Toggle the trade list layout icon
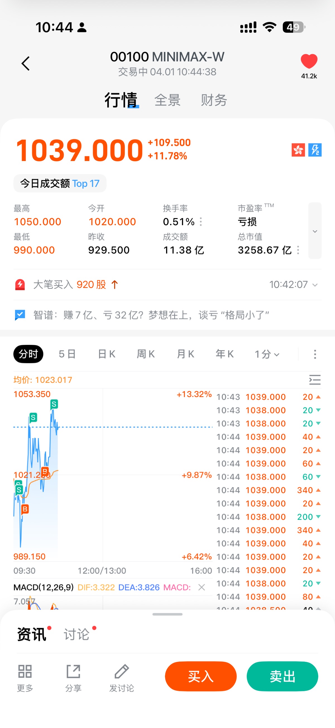Image resolution: width=335 pixels, height=728 pixels. coord(315,380)
